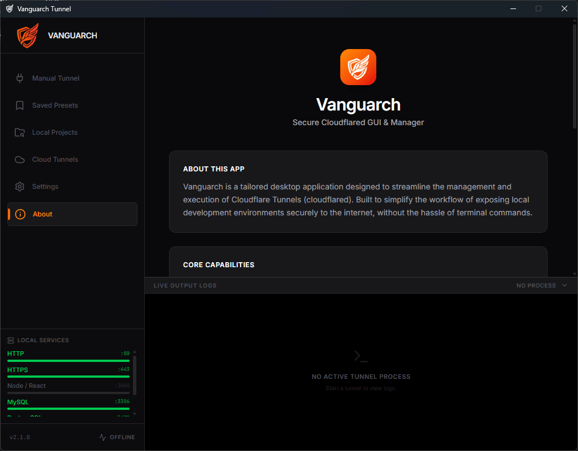
Task: Click the v2.1.0 version label
Action: point(20,437)
